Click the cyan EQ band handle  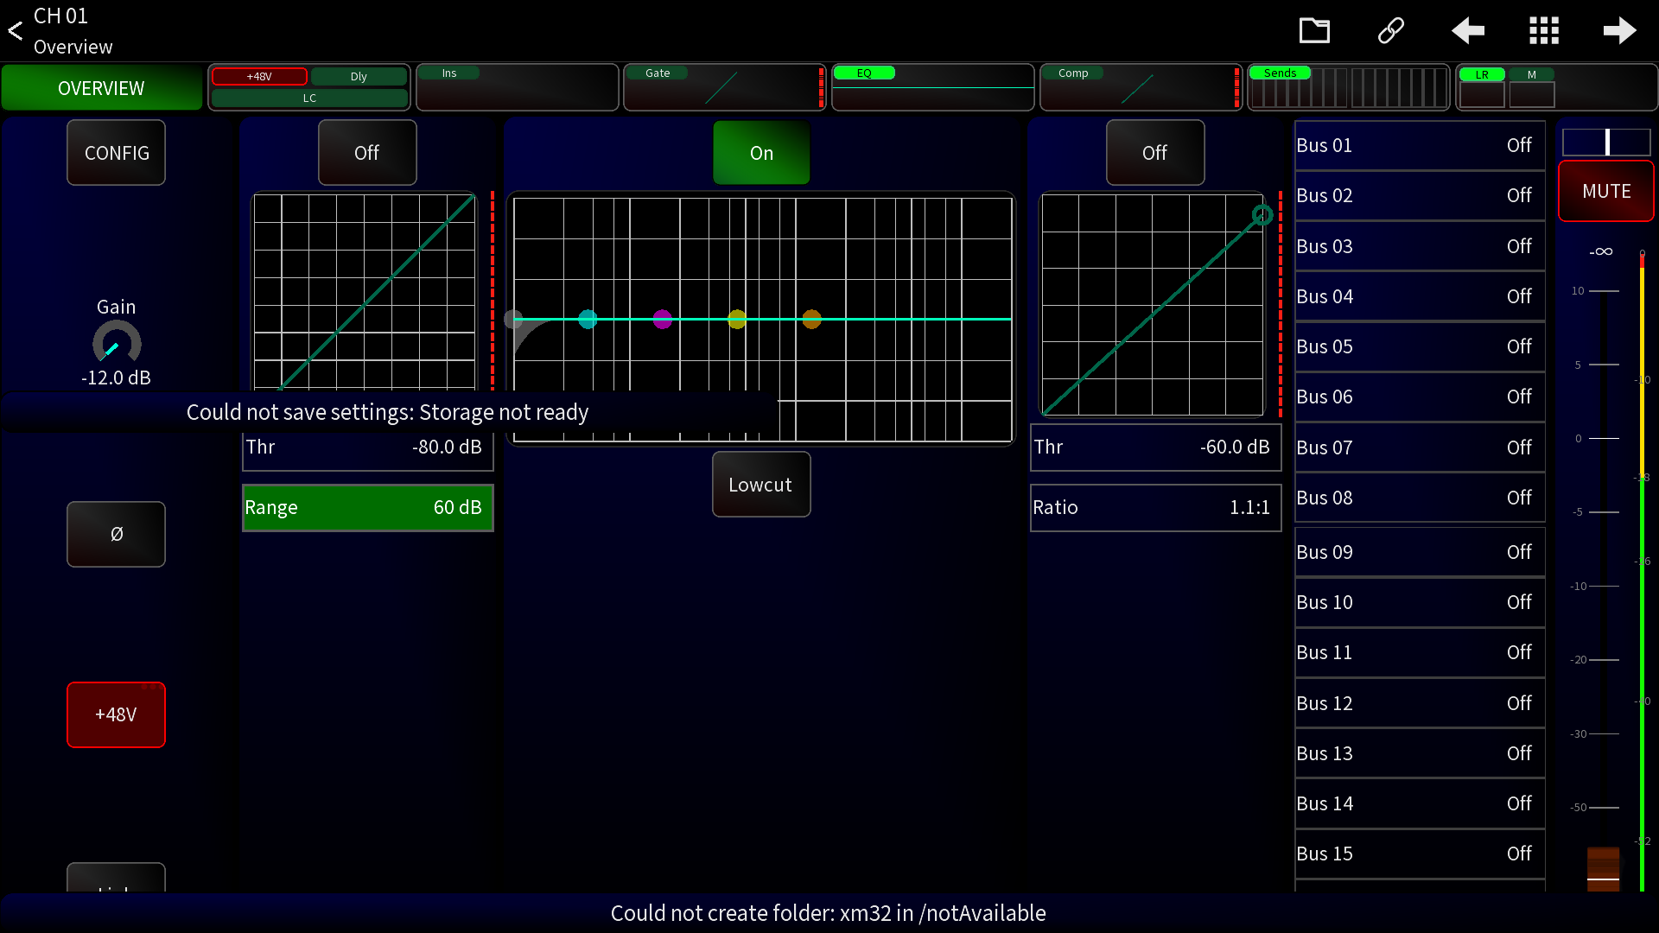tap(588, 320)
